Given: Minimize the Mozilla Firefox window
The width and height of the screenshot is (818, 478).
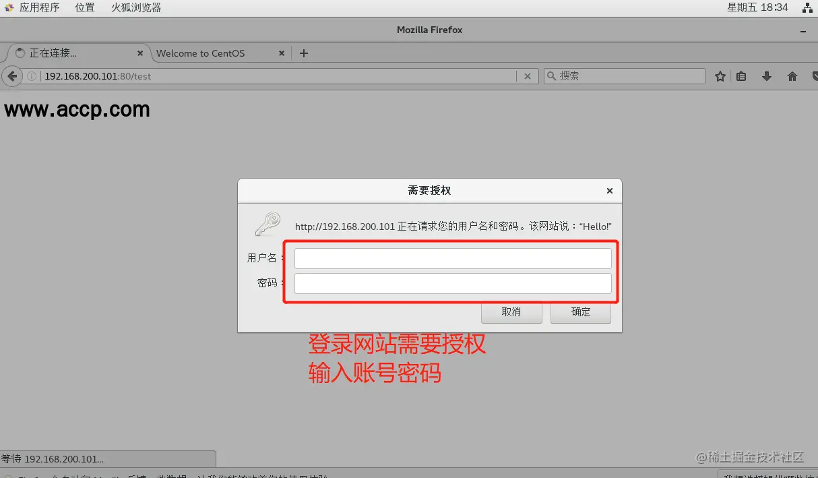Looking at the screenshot, I should 803,31.
